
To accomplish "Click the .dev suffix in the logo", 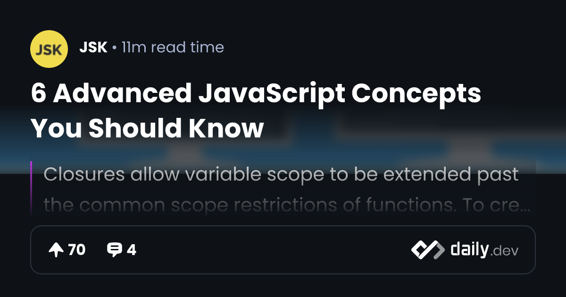I will [x=505, y=251].
